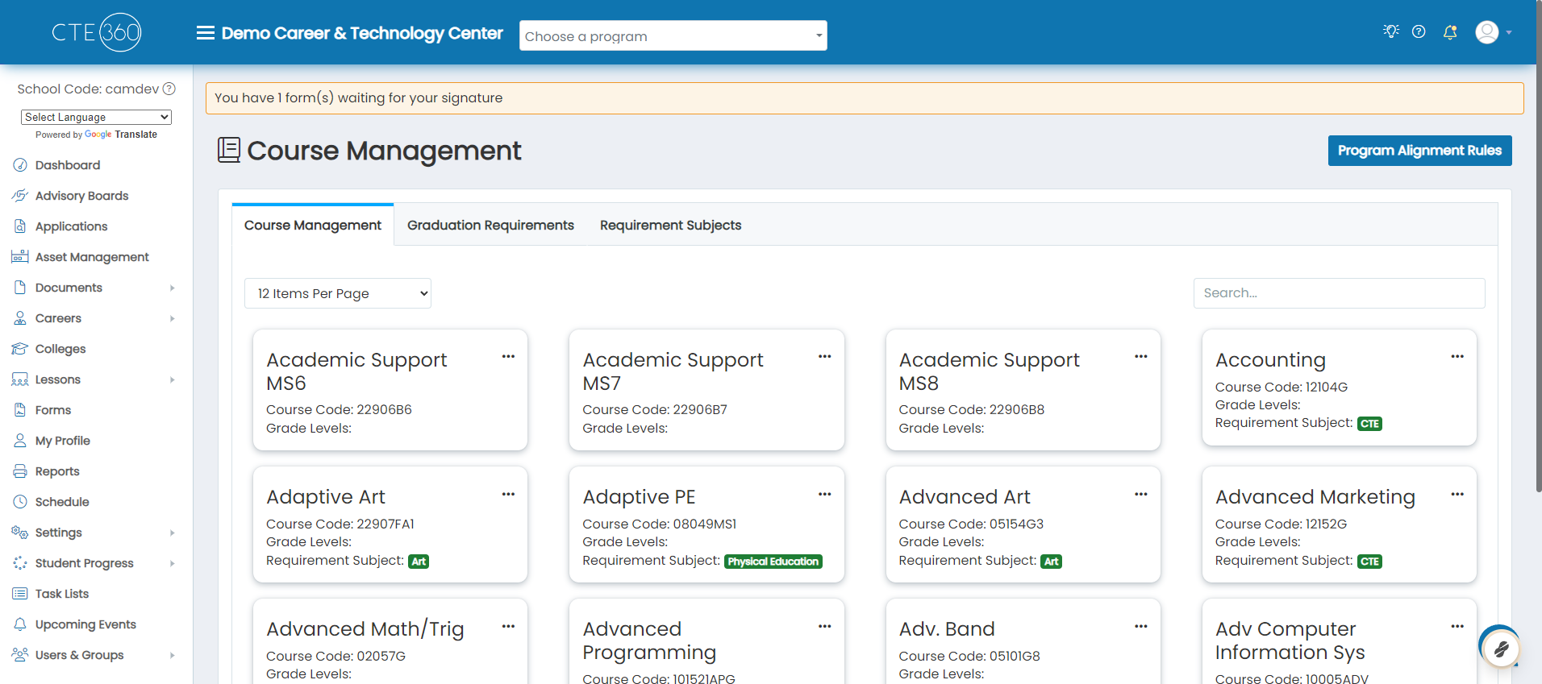
Task: Expand Settings submenu in sidebar
Action: coord(172,533)
